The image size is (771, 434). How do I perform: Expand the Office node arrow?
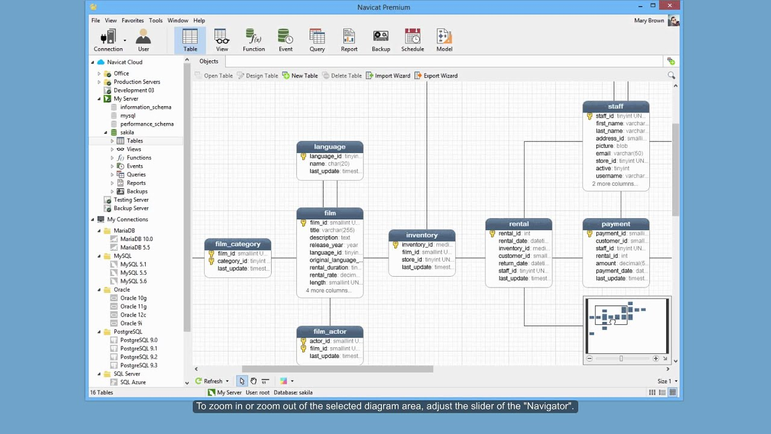99,74
